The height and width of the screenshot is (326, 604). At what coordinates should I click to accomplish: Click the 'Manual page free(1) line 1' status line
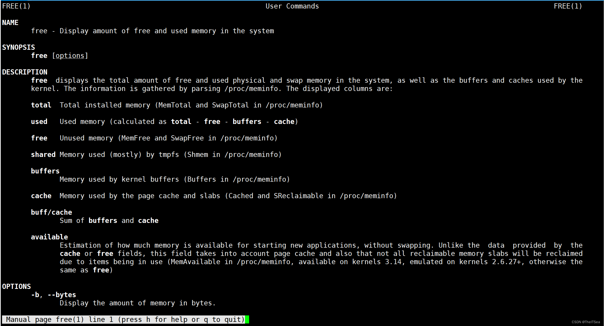(123, 320)
